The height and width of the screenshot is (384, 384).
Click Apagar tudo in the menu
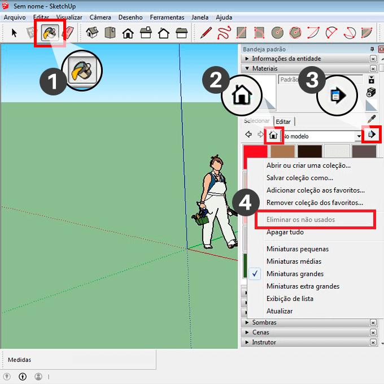coord(285,232)
